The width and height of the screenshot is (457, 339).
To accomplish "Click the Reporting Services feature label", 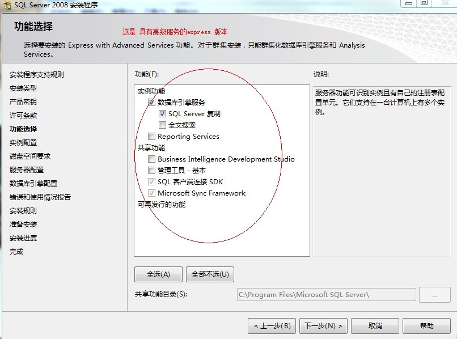I will click(188, 137).
